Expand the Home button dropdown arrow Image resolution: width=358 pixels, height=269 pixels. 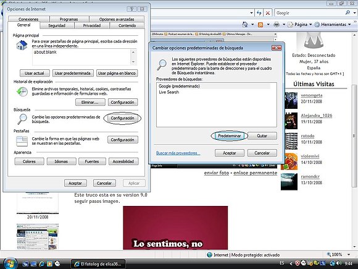pos(252,24)
